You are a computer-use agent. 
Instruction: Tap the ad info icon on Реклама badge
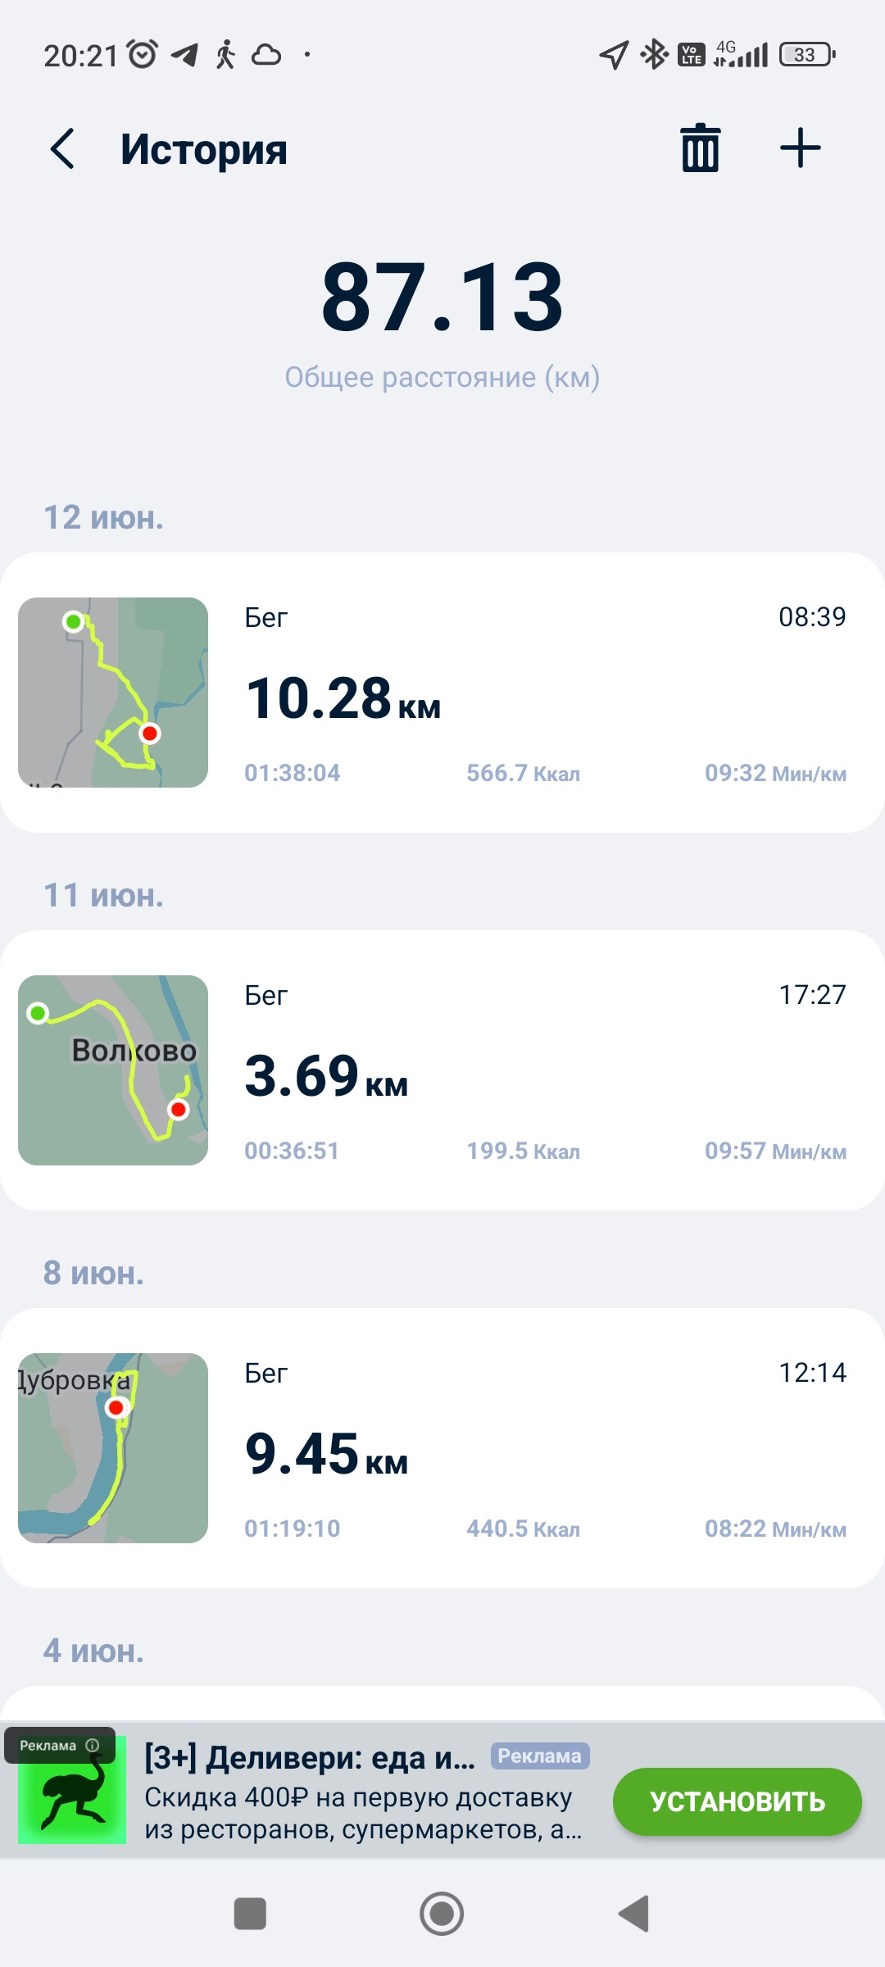coord(93,1745)
